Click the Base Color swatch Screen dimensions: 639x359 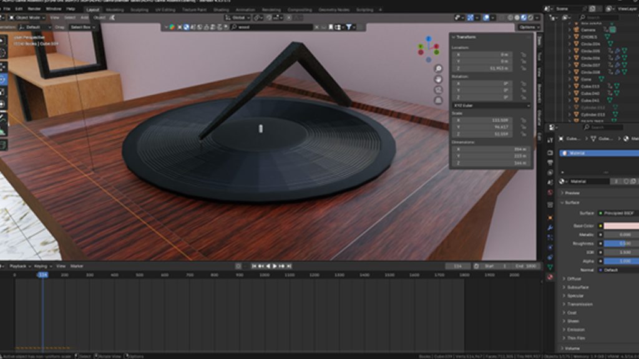pos(621,226)
